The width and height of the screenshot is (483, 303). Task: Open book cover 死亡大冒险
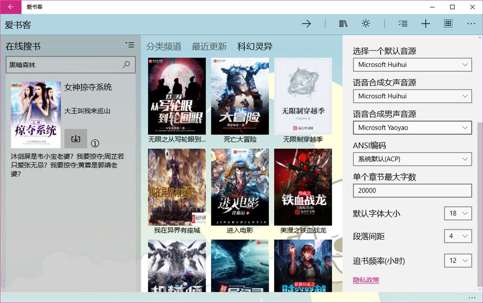point(240,96)
